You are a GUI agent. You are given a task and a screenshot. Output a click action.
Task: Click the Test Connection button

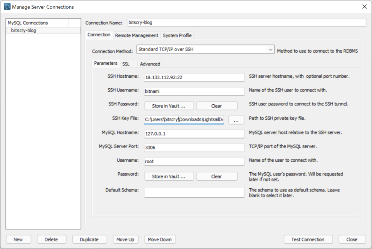308,239
